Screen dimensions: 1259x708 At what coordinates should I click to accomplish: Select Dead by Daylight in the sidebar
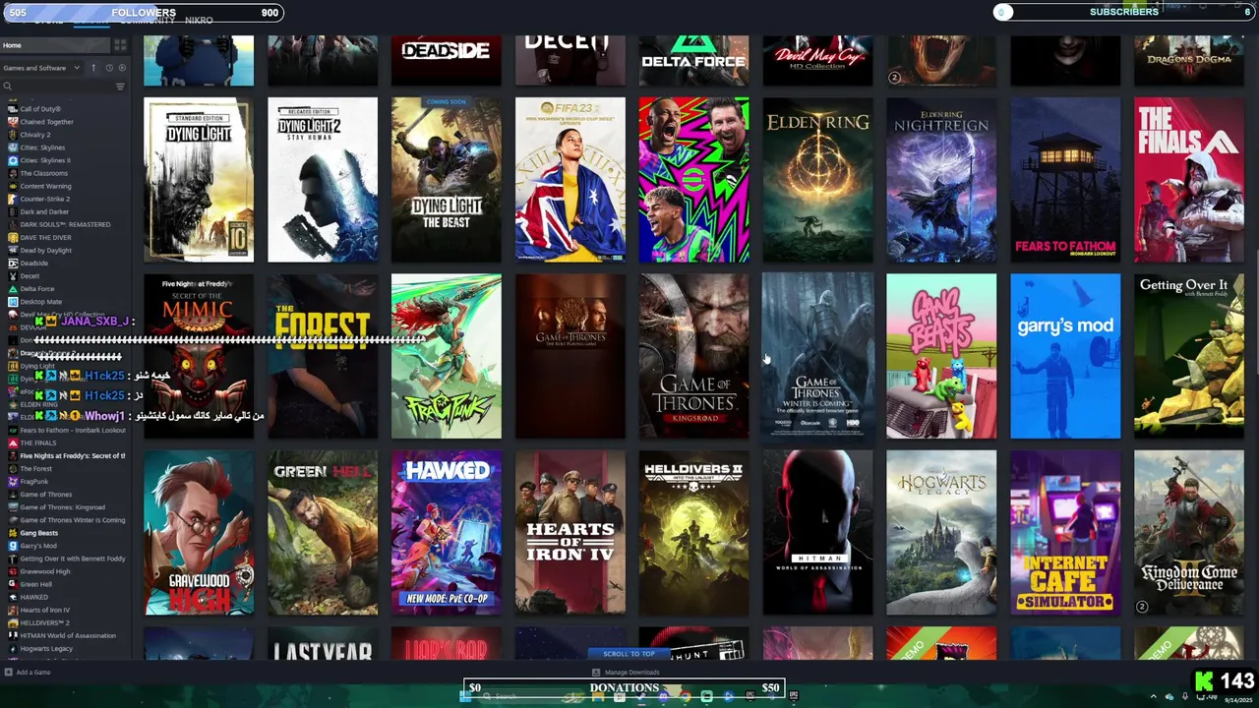click(x=46, y=250)
